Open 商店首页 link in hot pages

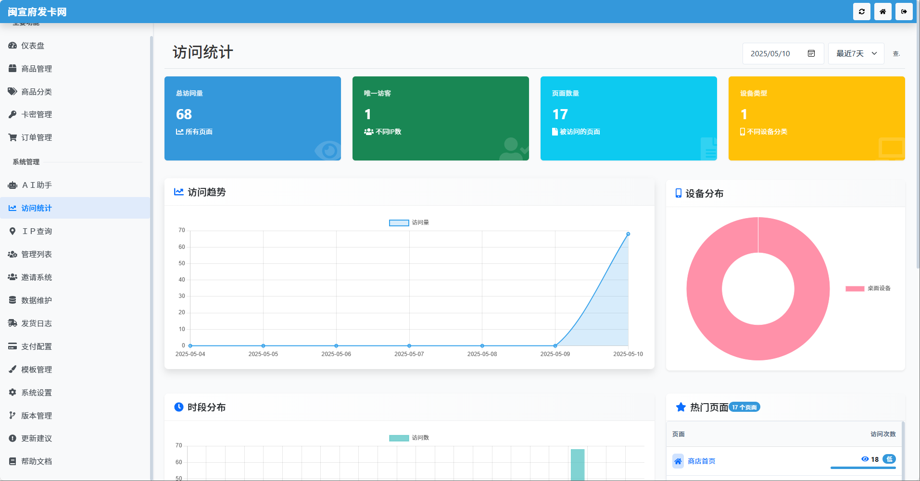(701, 461)
